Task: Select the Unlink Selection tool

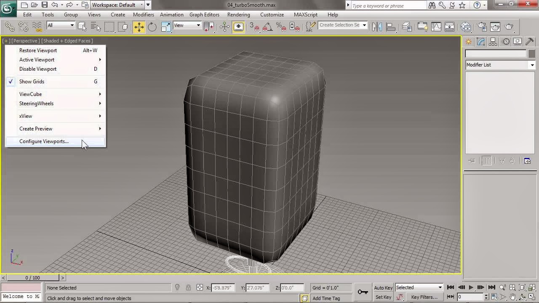Action: [23, 27]
